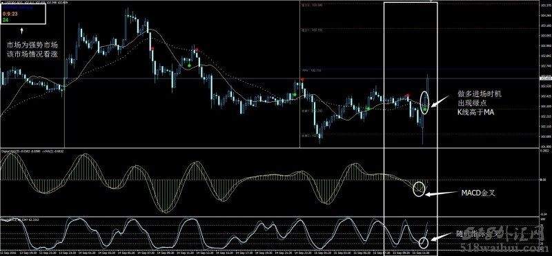Click the 阻力2 : 103.390 resistance label
552x256 pixels.
point(312,6)
